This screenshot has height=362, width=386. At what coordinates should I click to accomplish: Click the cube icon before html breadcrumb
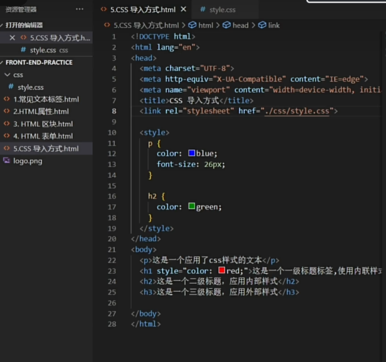pyautogui.click(x=192, y=25)
